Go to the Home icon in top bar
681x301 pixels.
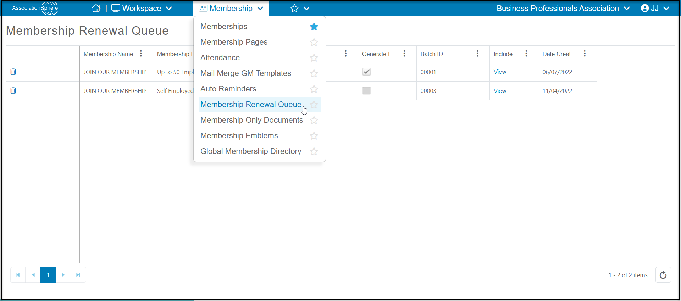pyautogui.click(x=96, y=8)
